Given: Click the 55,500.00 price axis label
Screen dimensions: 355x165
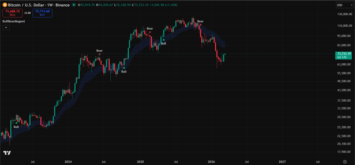Looking at the screenshot, I should 343,73.
